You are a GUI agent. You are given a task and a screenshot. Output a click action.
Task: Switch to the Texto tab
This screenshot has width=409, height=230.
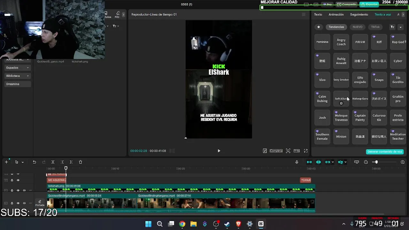pos(318,14)
